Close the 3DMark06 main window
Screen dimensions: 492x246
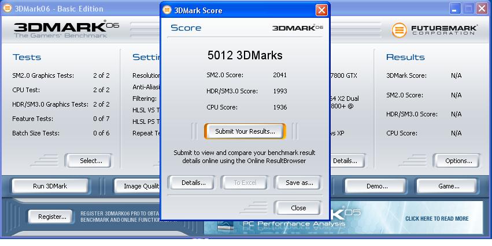(482, 9)
